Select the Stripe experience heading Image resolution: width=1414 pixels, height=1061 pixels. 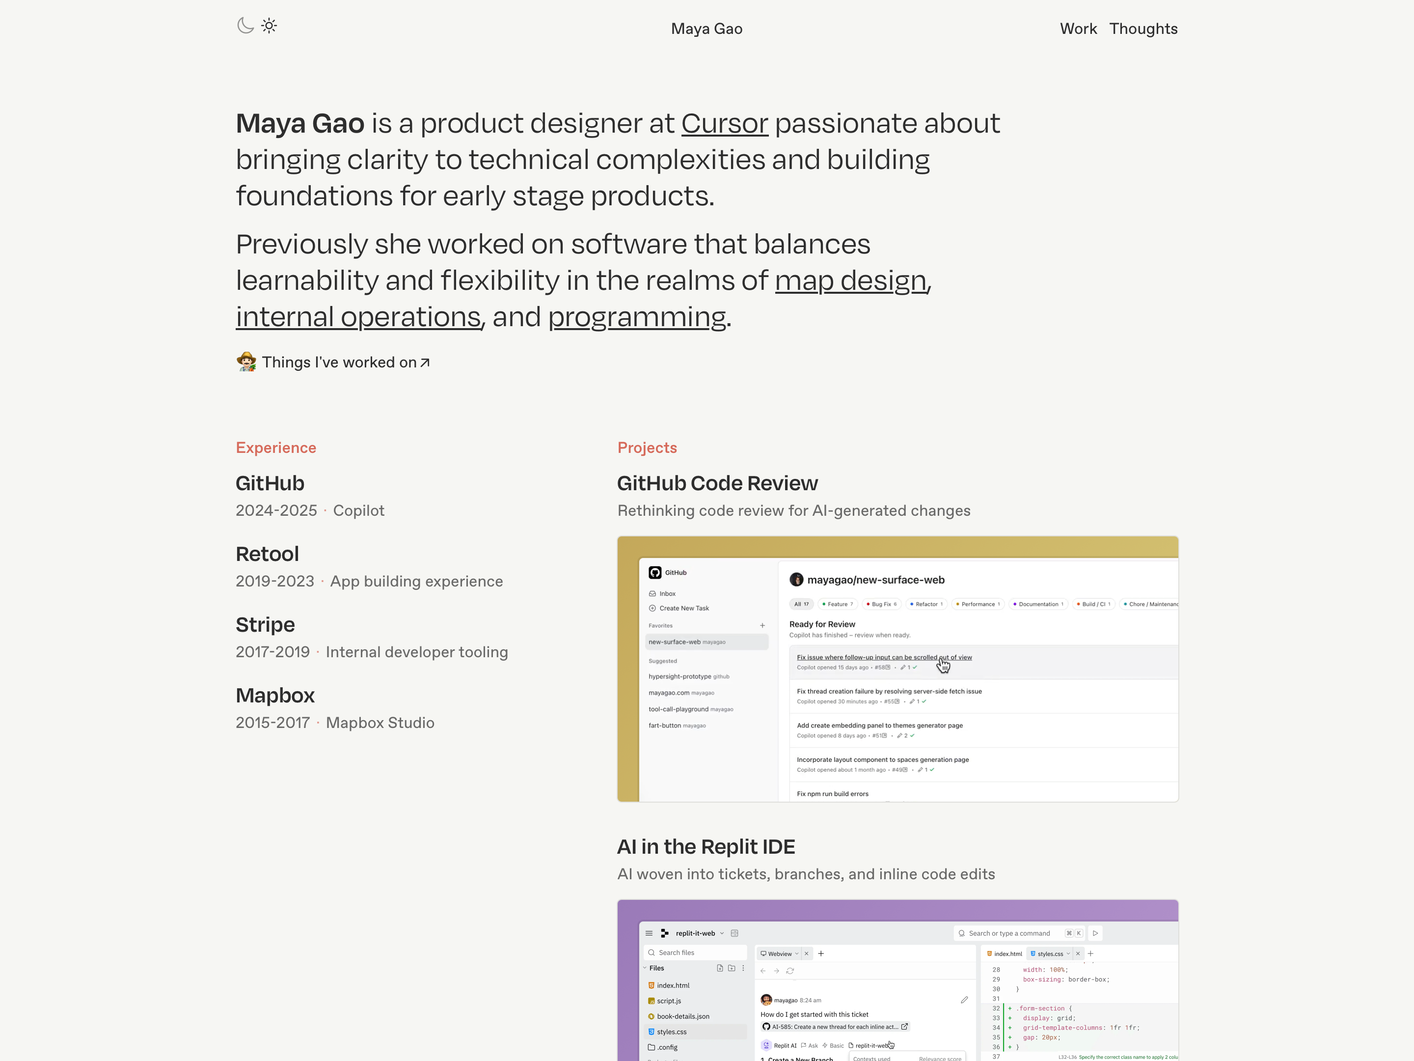pyautogui.click(x=265, y=624)
